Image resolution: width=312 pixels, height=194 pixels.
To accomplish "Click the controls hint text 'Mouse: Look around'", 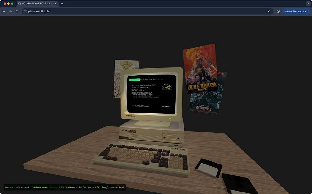I will (x=17, y=187).
